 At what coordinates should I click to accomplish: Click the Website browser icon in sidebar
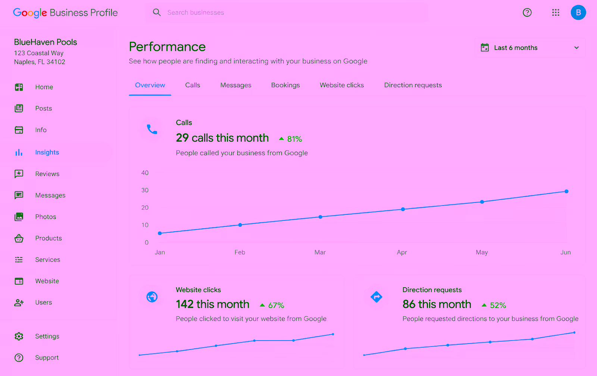[x=19, y=281]
